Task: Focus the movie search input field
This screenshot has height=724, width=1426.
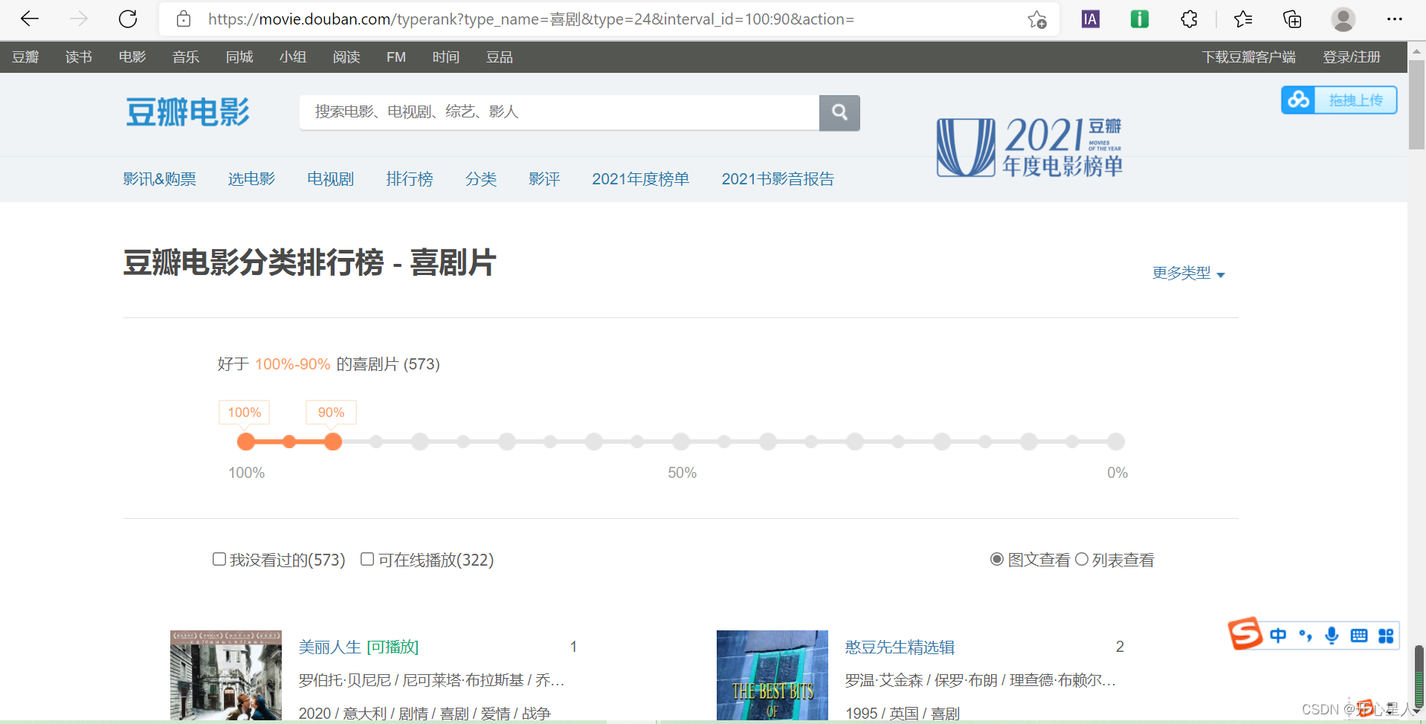Action: (x=559, y=112)
